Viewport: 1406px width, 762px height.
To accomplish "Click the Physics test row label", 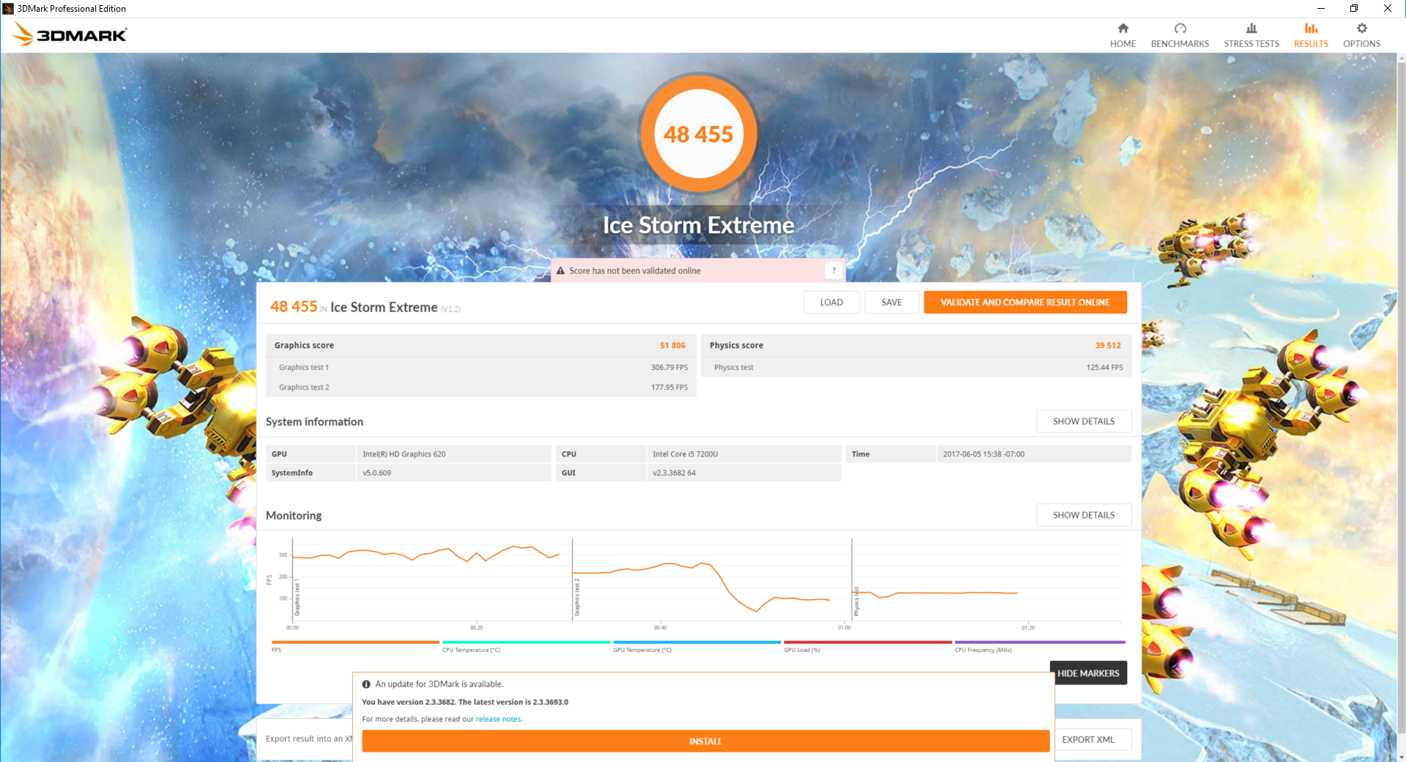I will (x=734, y=368).
